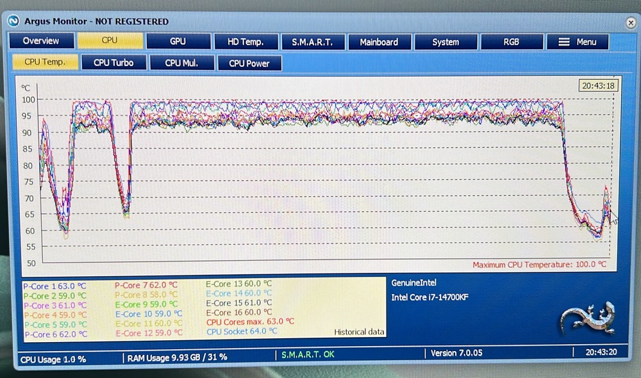Image resolution: width=641 pixels, height=378 pixels.
Task: Click the S.M.A.R.T. OK status entry
Action: click(x=308, y=355)
